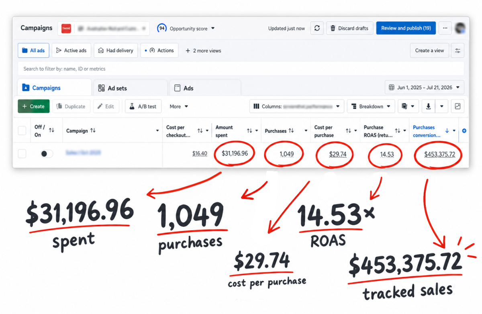Image resolution: width=482 pixels, height=314 pixels.
Task: Sort by Campaign name arrows
Action: [x=93, y=131]
